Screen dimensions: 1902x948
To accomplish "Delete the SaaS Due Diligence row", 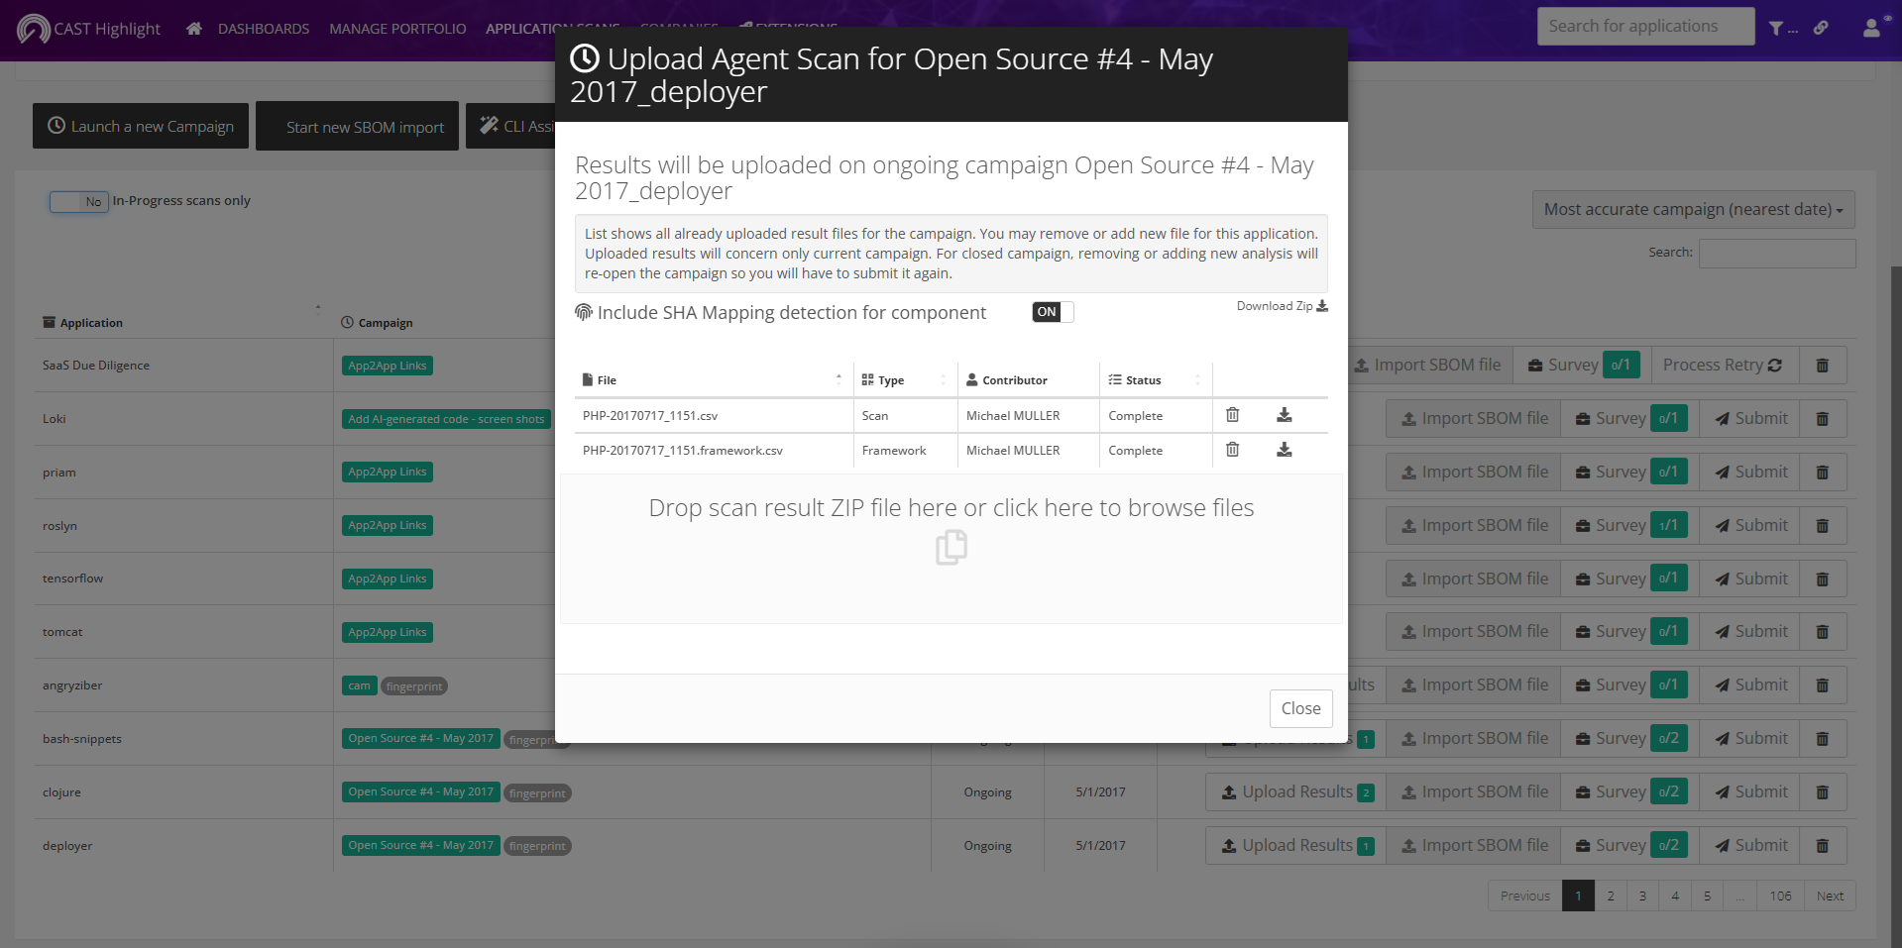I will (1822, 365).
